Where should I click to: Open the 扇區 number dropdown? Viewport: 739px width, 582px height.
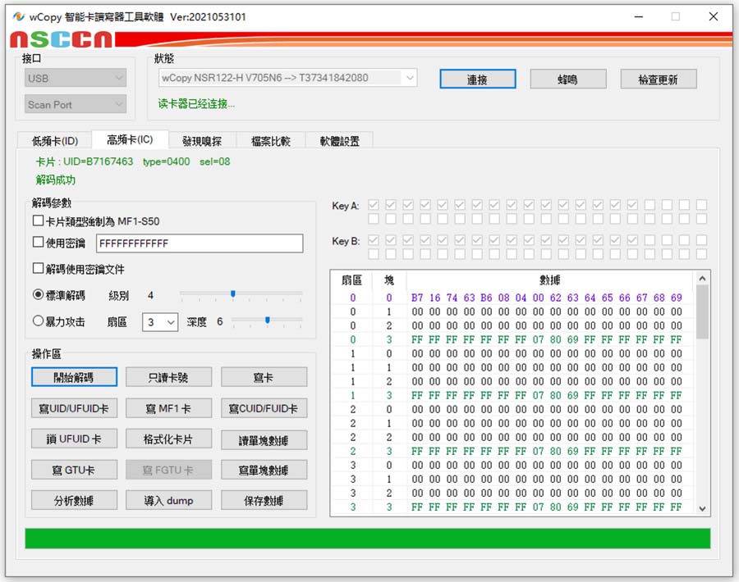coord(160,322)
